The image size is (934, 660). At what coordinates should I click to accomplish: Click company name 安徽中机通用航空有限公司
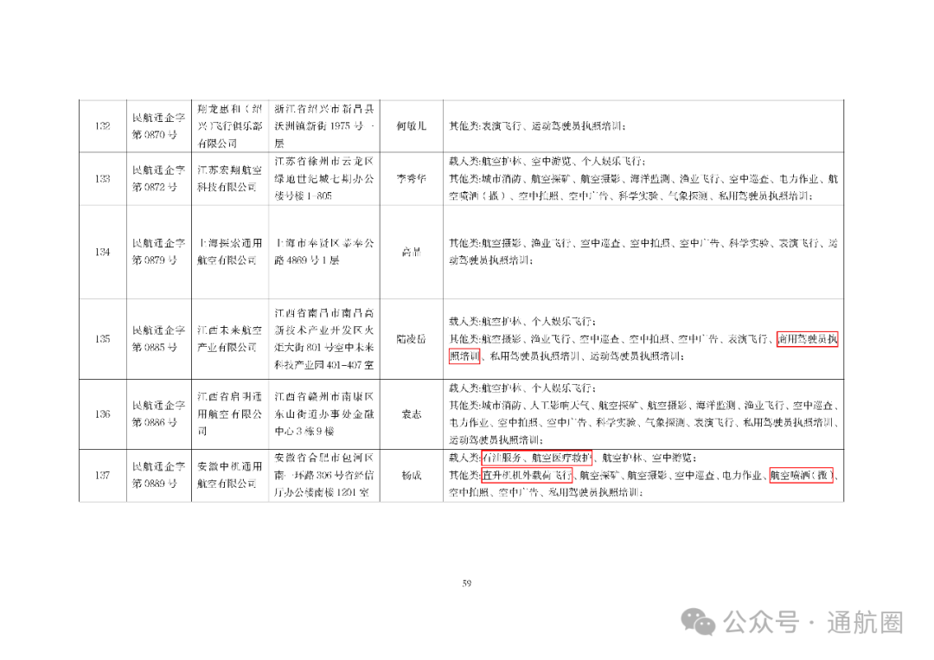pos(230,476)
